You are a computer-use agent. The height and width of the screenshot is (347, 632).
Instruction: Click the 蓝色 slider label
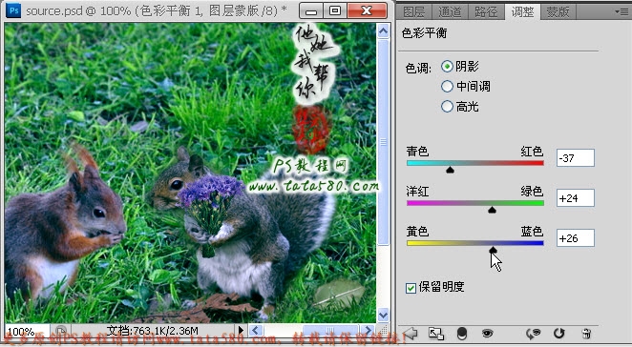point(532,232)
